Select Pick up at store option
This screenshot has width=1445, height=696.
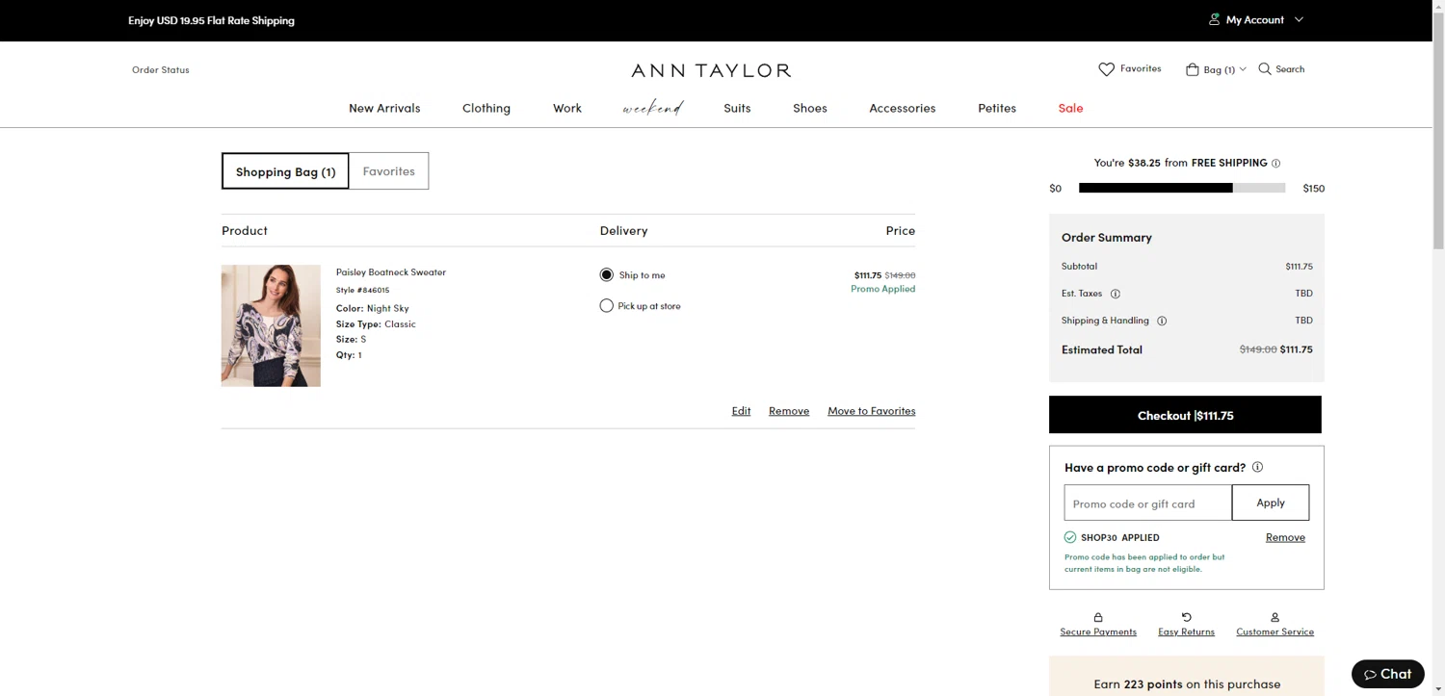606,306
